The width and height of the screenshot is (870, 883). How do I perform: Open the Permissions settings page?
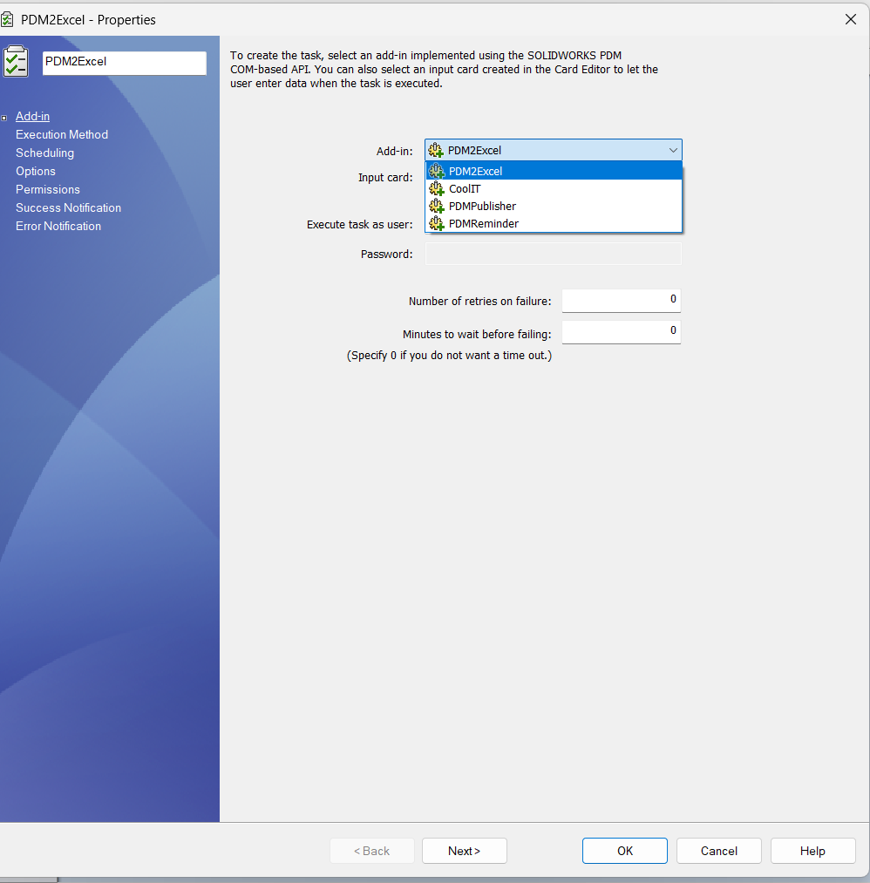47,189
